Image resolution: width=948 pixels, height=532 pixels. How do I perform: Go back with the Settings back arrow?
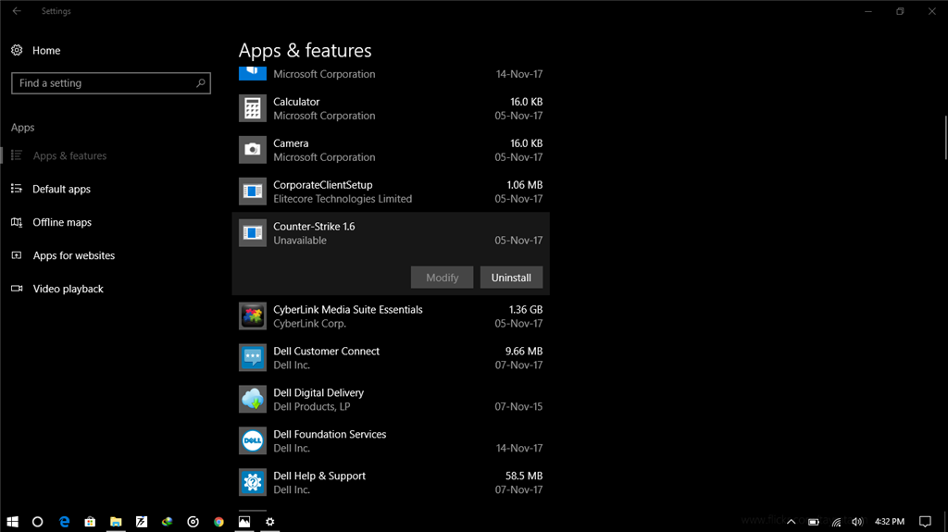(17, 11)
